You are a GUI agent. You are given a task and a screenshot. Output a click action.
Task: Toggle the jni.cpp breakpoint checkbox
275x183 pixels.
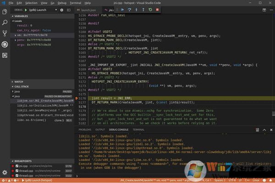pyautogui.click(x=17, y=166)
